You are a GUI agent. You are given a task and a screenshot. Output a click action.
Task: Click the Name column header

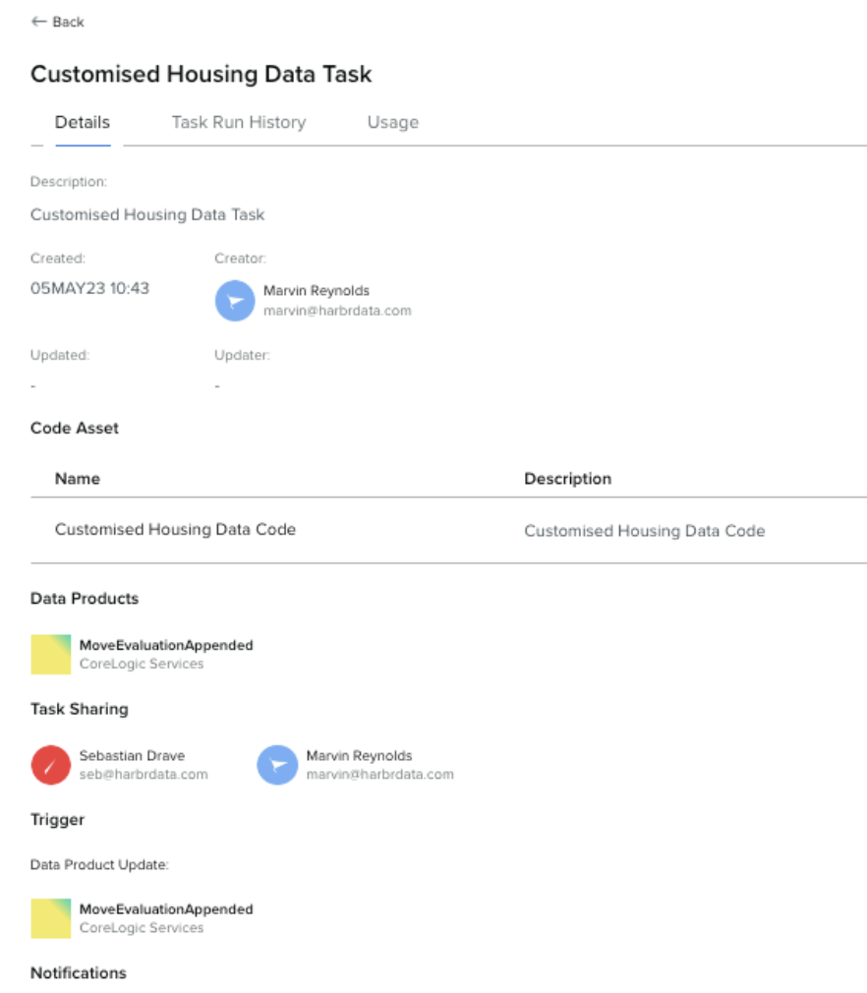pyautogui.click(x=78, y=479)
